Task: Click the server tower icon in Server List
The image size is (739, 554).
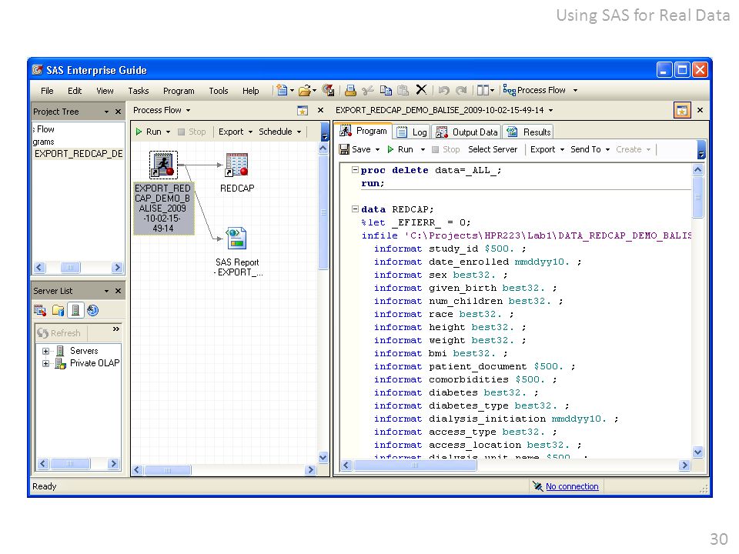Action: pos(75,310)
